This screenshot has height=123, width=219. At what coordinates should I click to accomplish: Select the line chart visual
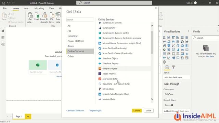tap(164, 42)
